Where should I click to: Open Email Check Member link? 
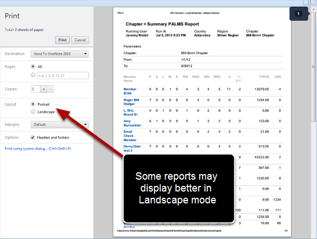130,136
